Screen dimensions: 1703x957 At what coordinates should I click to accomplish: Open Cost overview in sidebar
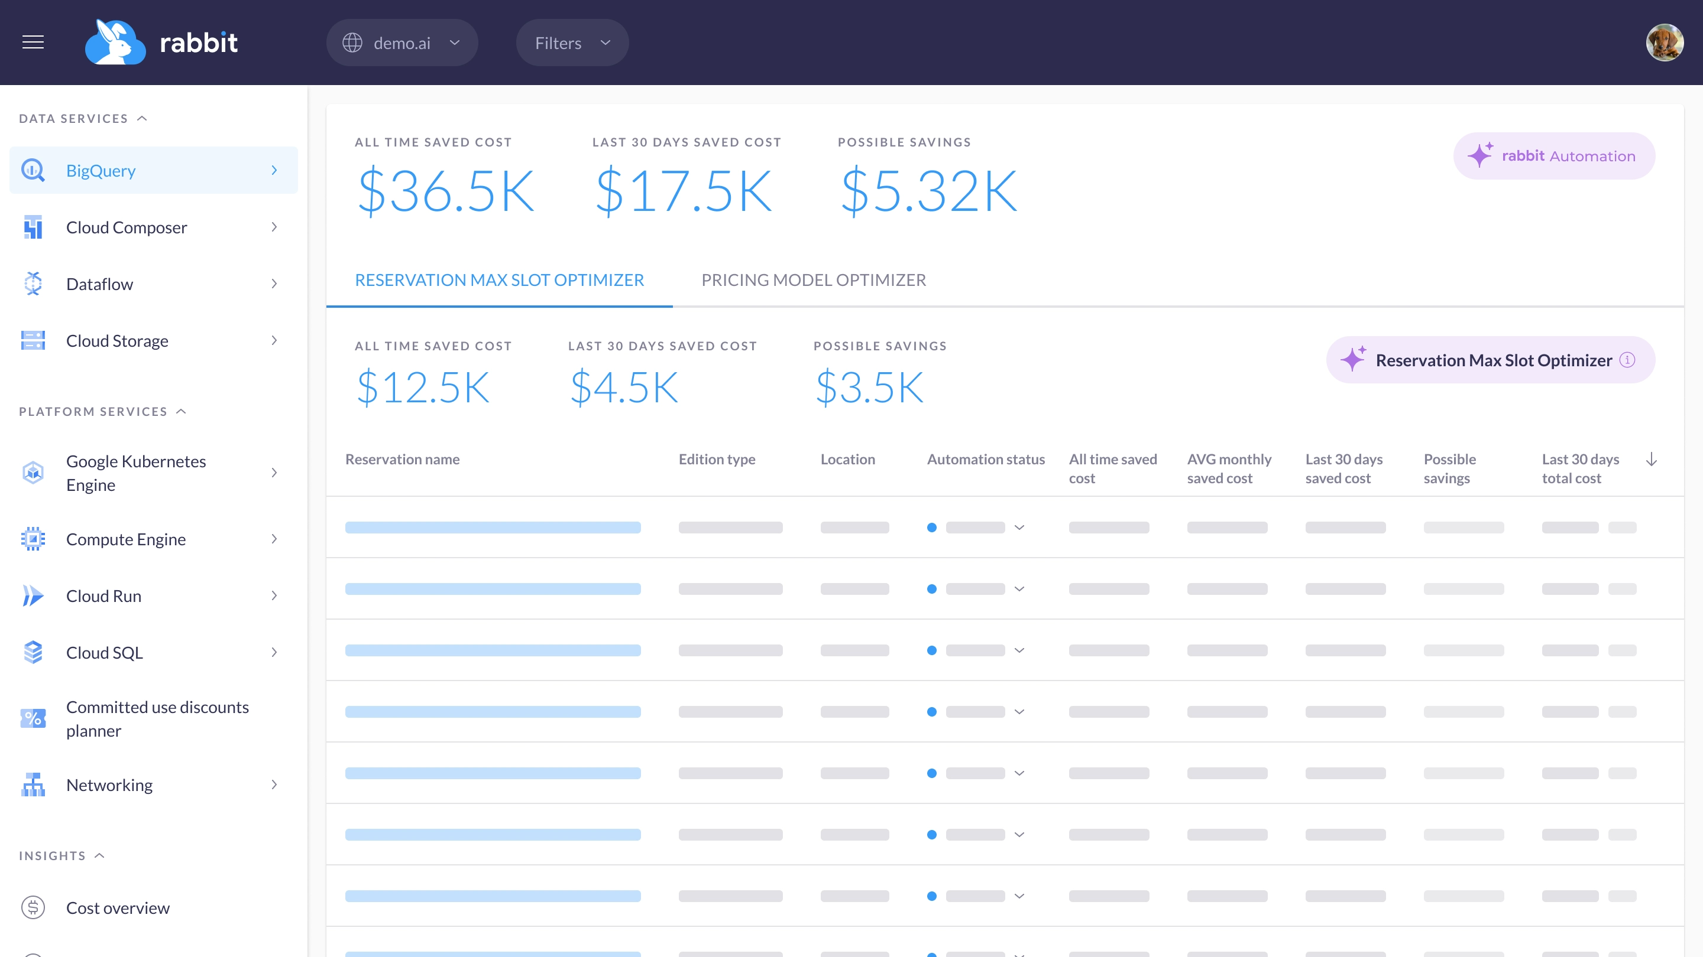tap(153, 907)
